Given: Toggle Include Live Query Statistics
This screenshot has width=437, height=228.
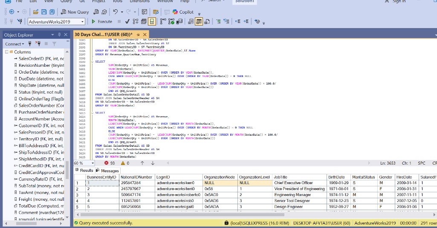Looking at the screenshot, I should (171, 21).
